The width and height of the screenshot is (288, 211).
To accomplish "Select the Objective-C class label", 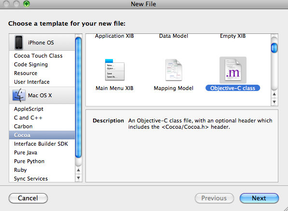I will point(233,88).
